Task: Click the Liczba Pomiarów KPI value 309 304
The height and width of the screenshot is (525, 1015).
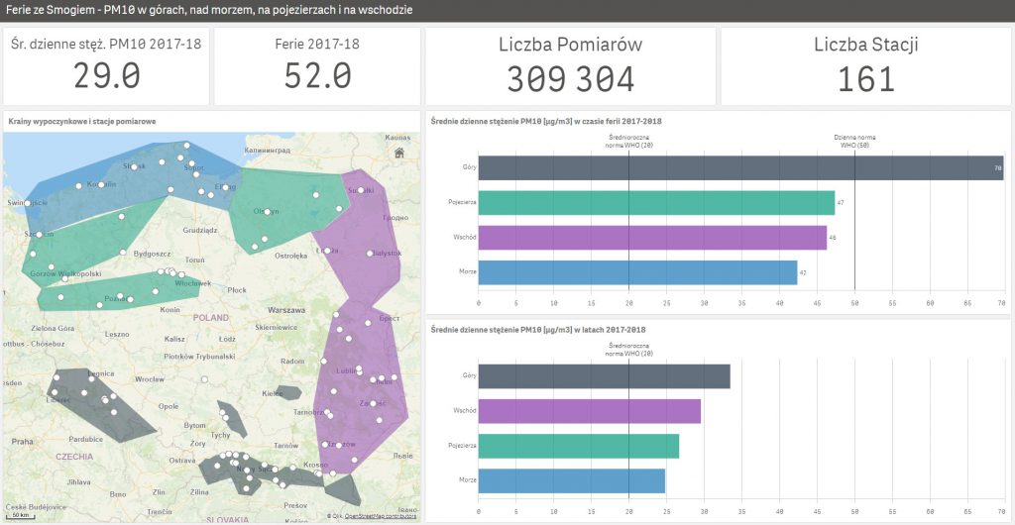Action: (570, 78)
